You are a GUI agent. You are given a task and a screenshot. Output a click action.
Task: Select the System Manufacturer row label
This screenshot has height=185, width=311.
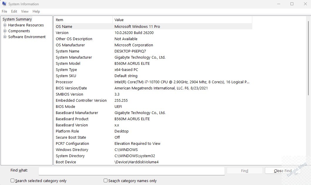pos(74,57)
